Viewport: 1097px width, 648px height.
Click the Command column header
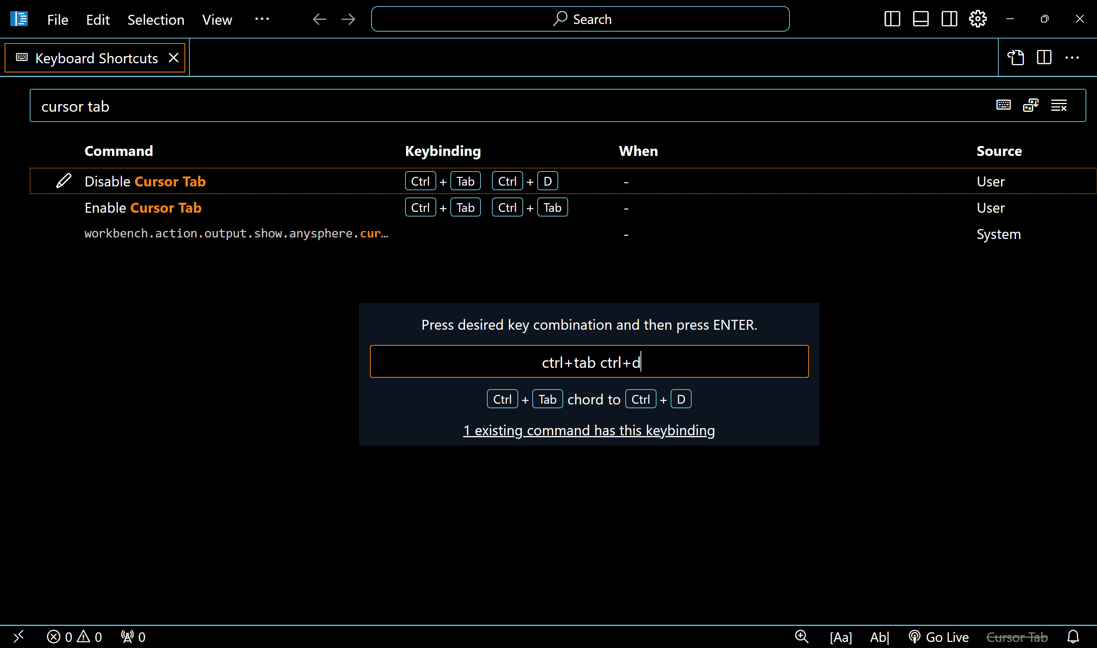(x=119, y=151)
